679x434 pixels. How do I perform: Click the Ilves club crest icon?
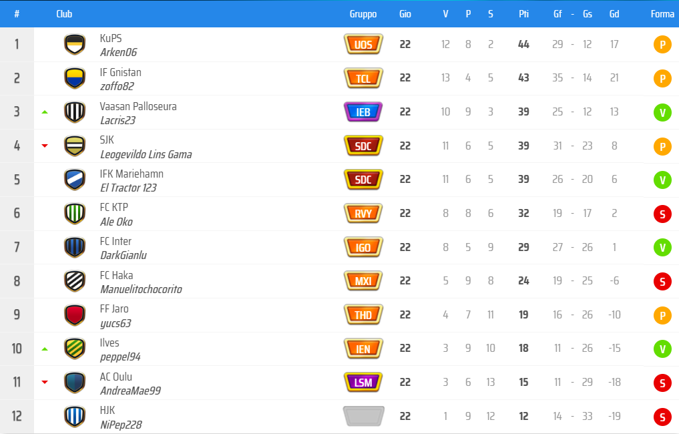pos(74,349)
